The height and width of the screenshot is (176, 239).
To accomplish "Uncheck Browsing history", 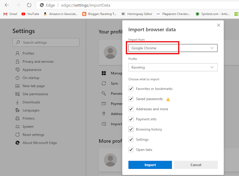I will point(131,129).
